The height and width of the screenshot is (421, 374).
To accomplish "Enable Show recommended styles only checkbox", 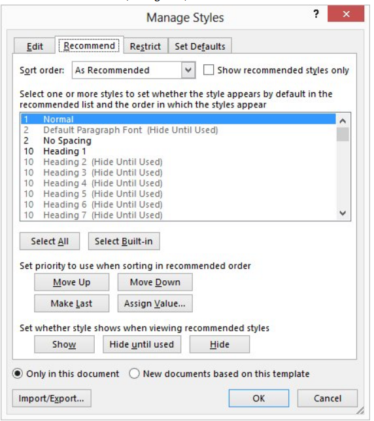I will (209, 70).
